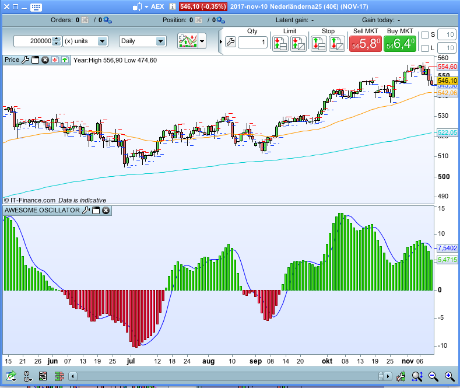The height and width of the screenshot is (388, 460).
Task: Click the L value field showing 10
Action: 447,48
